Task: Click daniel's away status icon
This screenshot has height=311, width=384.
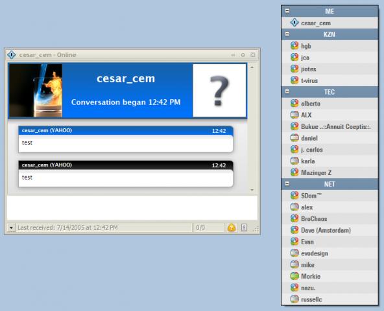Action: tap(294, 138)
